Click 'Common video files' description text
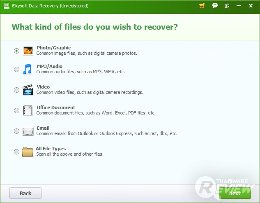Viewport: 260px width, 203px height. click(90, 92)
